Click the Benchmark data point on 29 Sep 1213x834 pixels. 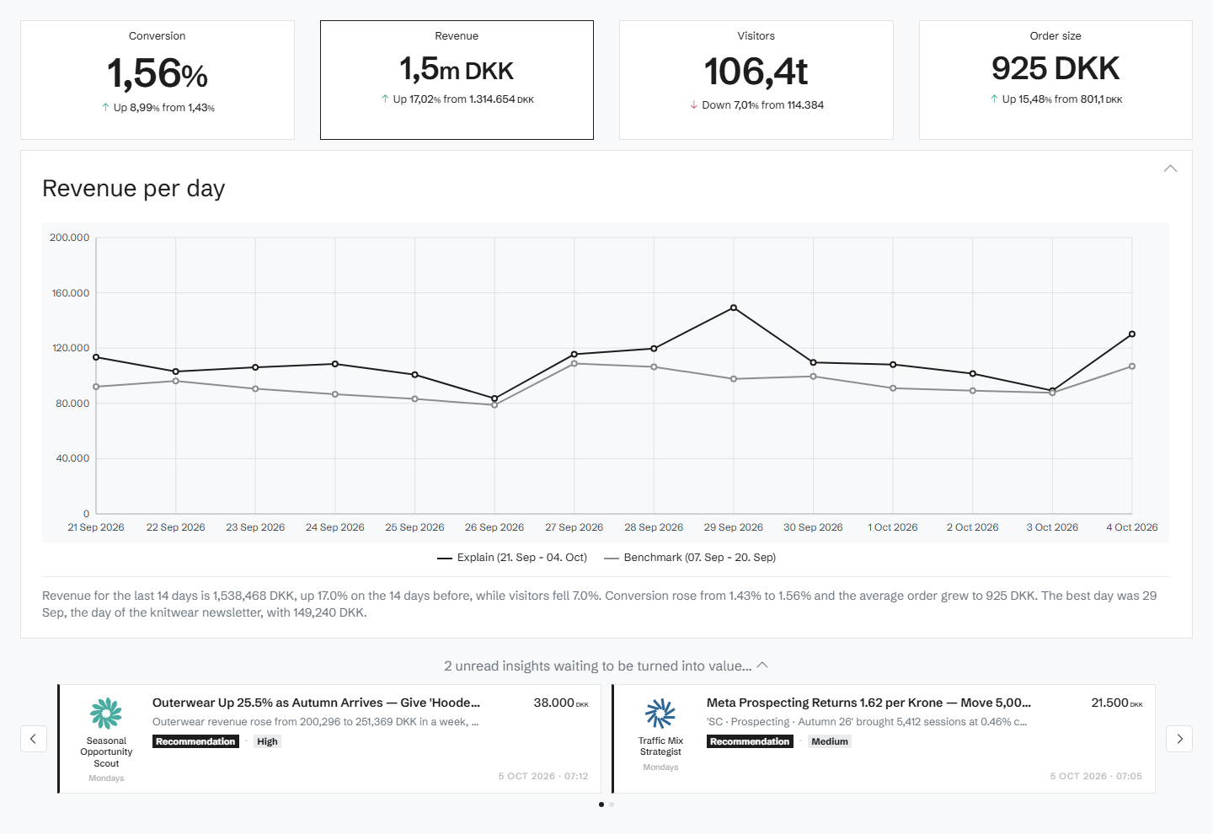coord(734,379)
